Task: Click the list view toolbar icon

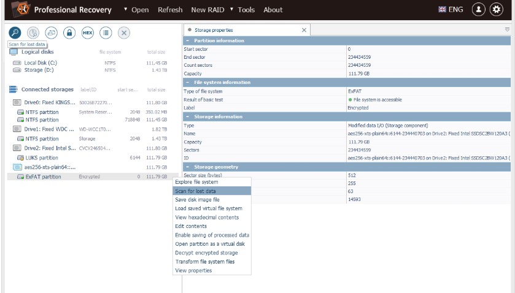Action: (106, 32)
